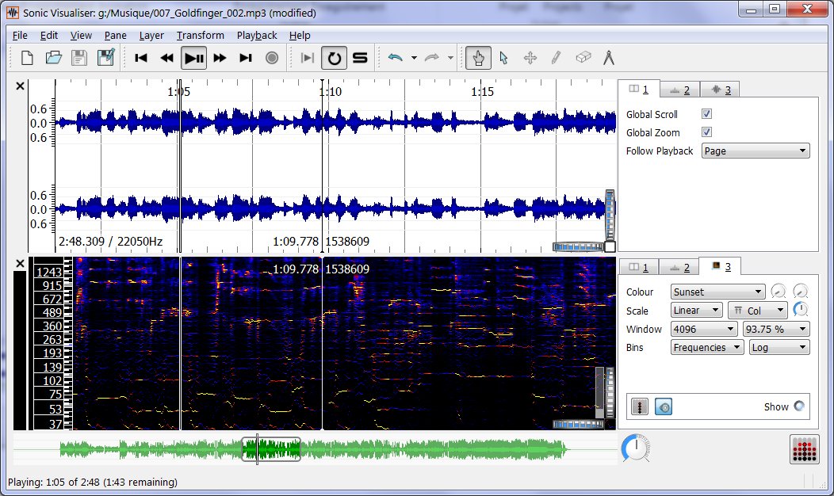Click the record button
This screenshot has height=496, width=834.
272,57
